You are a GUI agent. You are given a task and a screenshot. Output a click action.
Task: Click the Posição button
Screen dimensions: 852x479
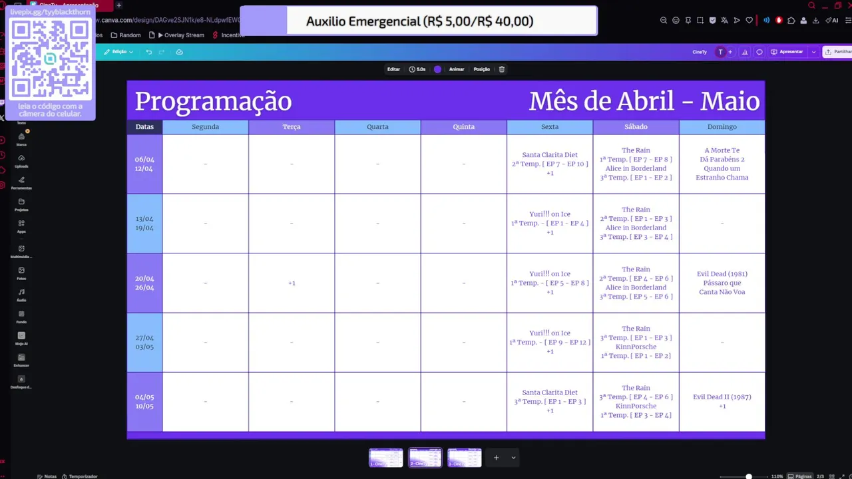pos(482,69)
